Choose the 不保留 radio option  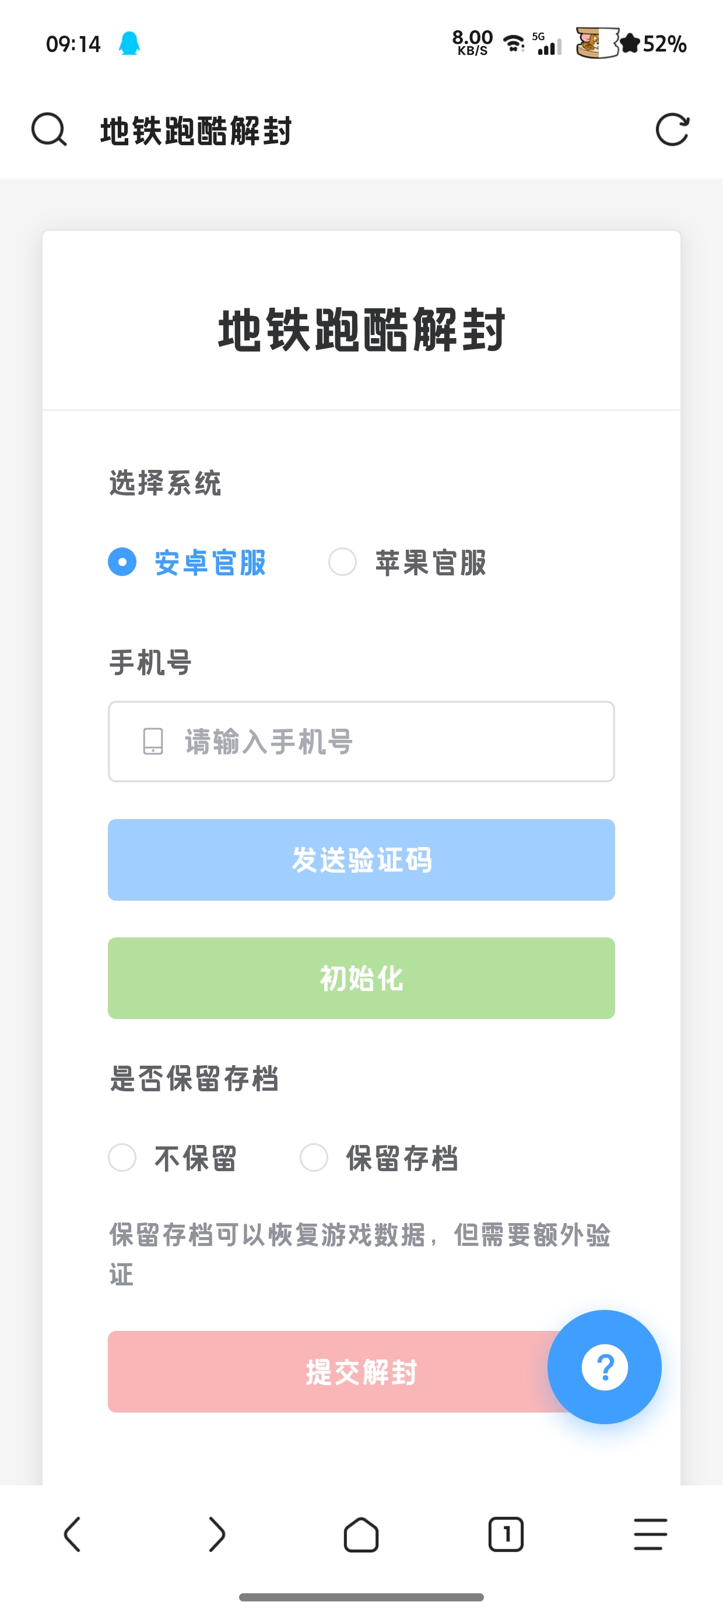click(x=122, y=1157)
